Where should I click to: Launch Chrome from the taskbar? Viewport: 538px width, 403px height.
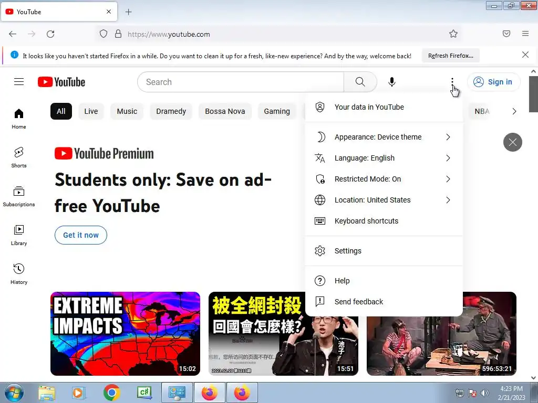point(111,393)
